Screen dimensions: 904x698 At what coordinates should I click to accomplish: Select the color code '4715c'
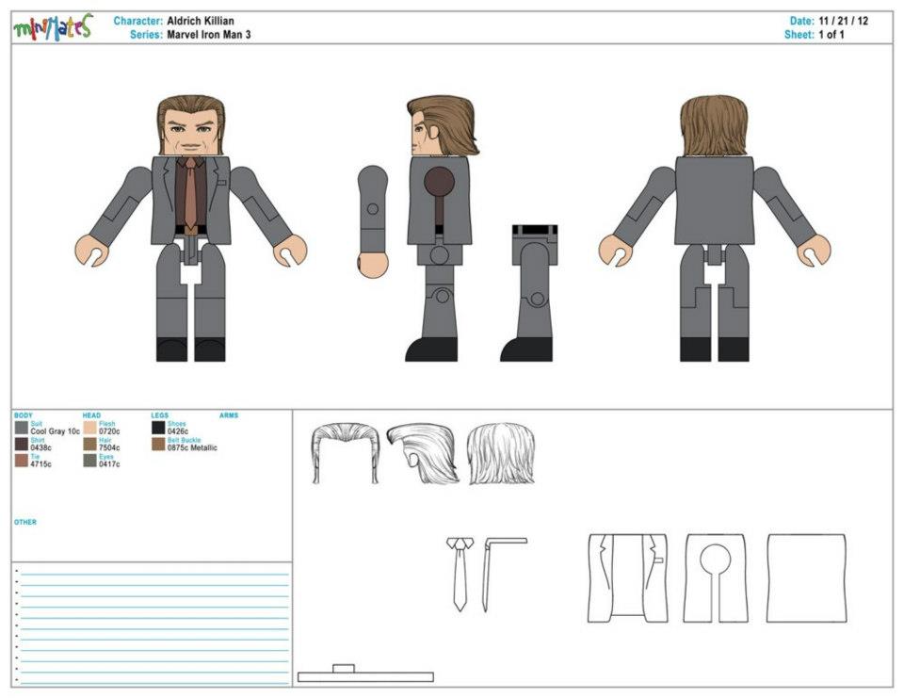(x=40, y=463)
